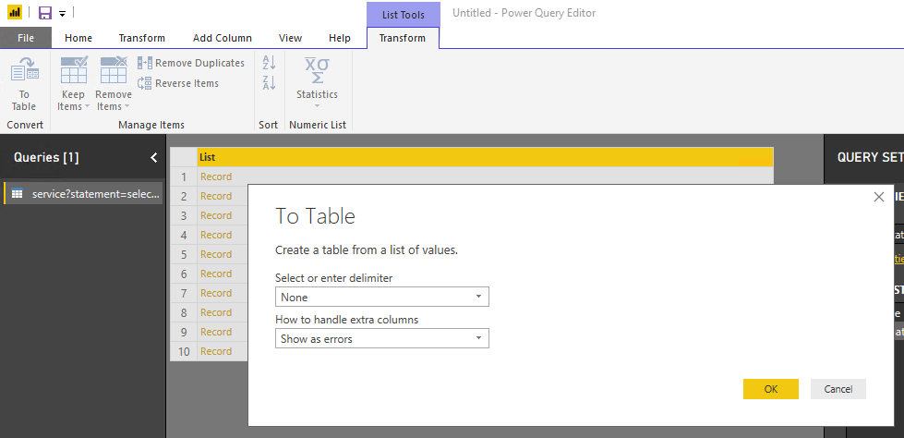This screenshot has width=904, height=438.
Task: Select row number 6
Action: pos(184,274)
